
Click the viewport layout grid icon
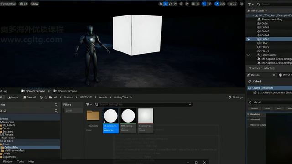(241, 4)
